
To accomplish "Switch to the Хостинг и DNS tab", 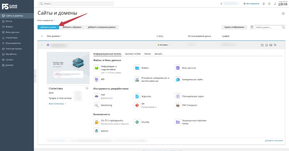I will [x=133, y=54].
